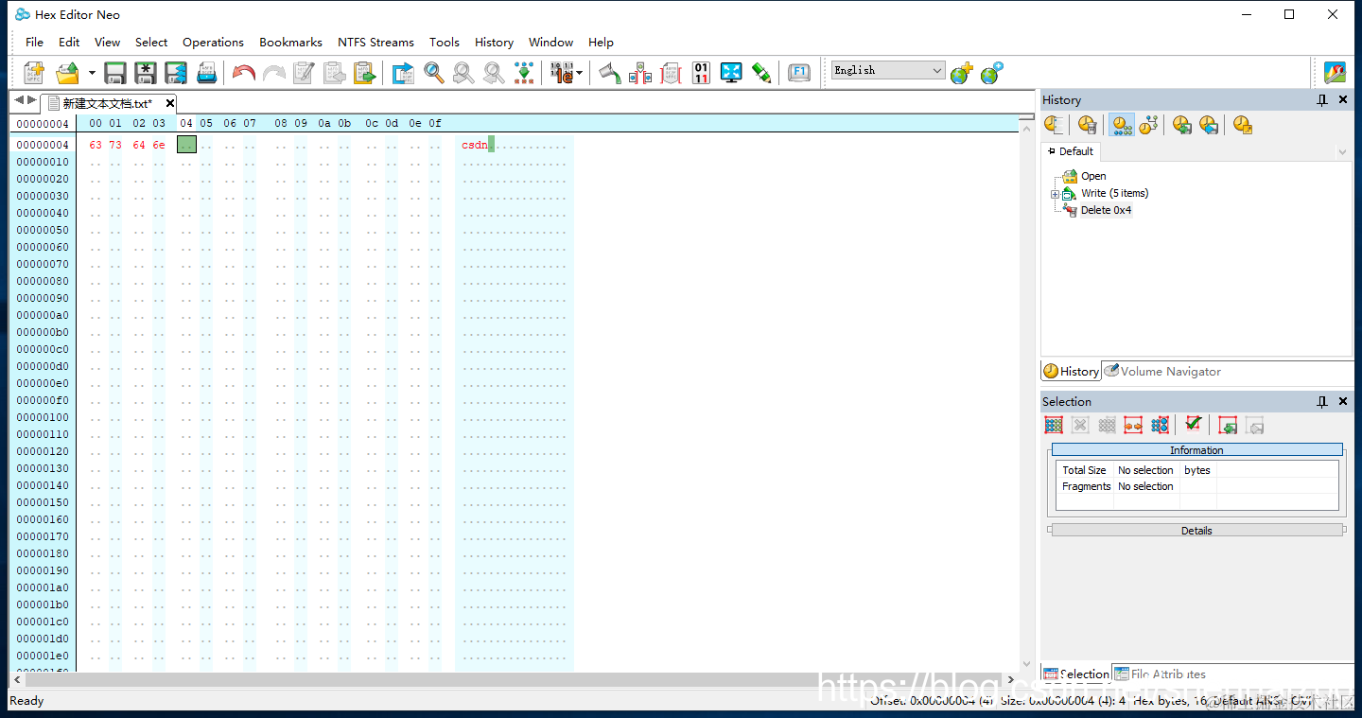Click the globe with blue plus icon
Screen dimensions: 1362x718
click(x=992, y=72)
